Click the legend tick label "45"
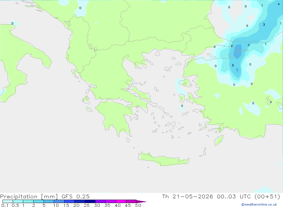This screenshot has height=207, width=283. 128,205
